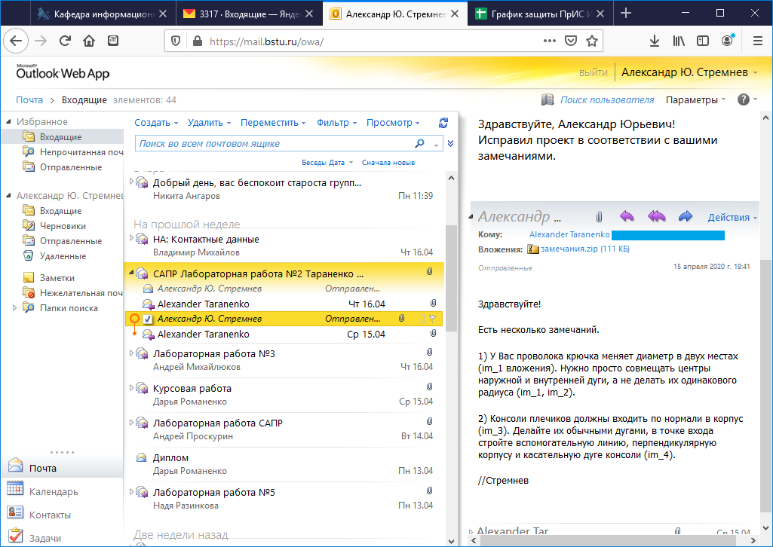The image size is (773, 547).
Task: Click the Pocket save icon in address bar
Action: click(570, 41)
